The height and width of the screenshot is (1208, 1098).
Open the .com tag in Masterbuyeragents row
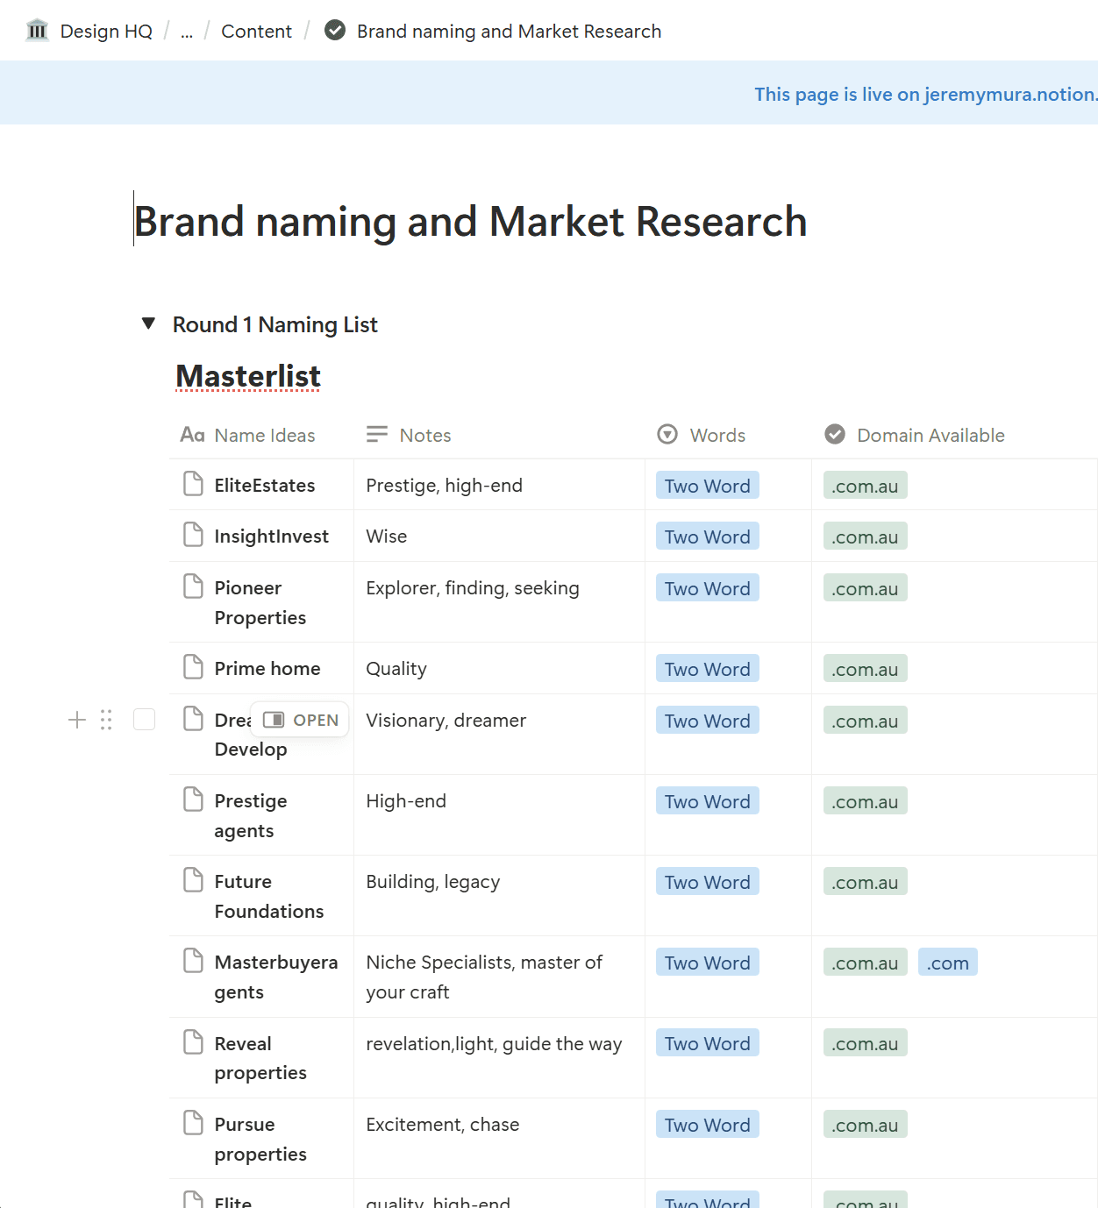(948, 963)
